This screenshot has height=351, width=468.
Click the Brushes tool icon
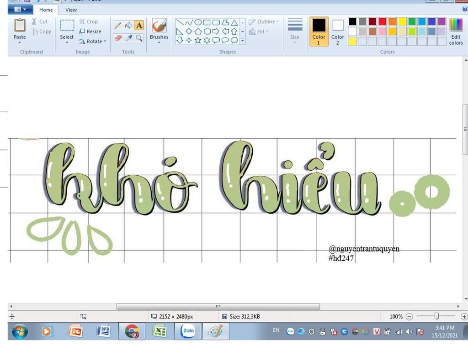pos(159,26)
